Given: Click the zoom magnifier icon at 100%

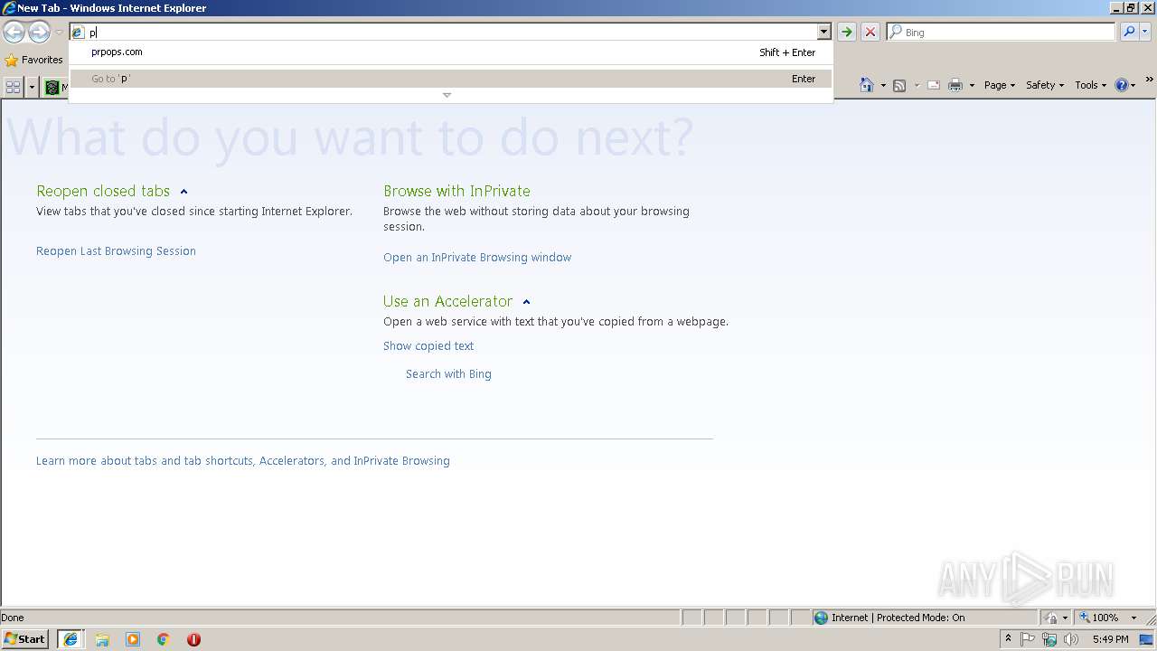Looking at the screenshot, I should tap(1085, 618).
